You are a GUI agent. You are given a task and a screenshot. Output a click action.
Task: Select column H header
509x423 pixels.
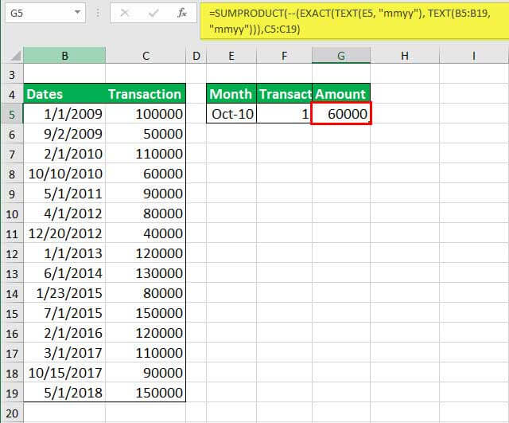tap(405, 56)
